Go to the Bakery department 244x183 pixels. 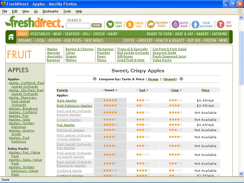pos(202,34)
